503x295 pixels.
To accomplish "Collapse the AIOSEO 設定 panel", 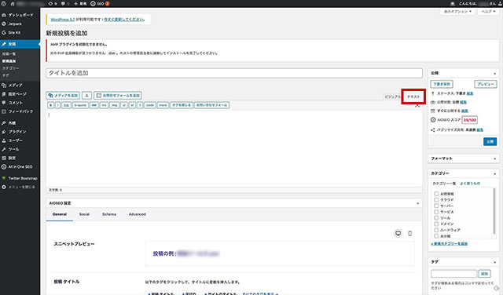I will point(417,203).
